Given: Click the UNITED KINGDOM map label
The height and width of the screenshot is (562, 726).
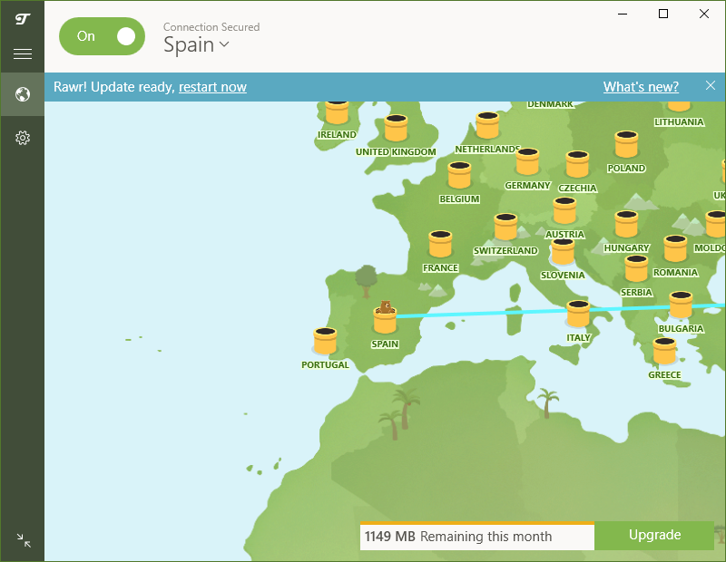Looking at the screenshot, I should pyautogui.click(x=396, y=151).
